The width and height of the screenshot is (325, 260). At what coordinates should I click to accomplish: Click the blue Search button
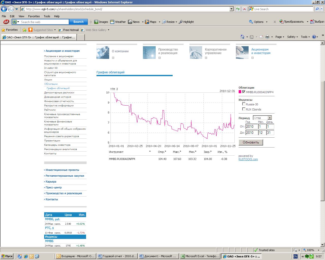click(x=78, y=22)
